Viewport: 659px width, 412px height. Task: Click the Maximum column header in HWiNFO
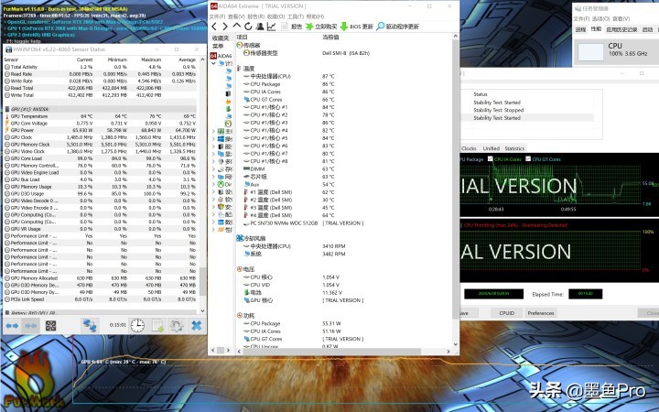click(151, 60)
